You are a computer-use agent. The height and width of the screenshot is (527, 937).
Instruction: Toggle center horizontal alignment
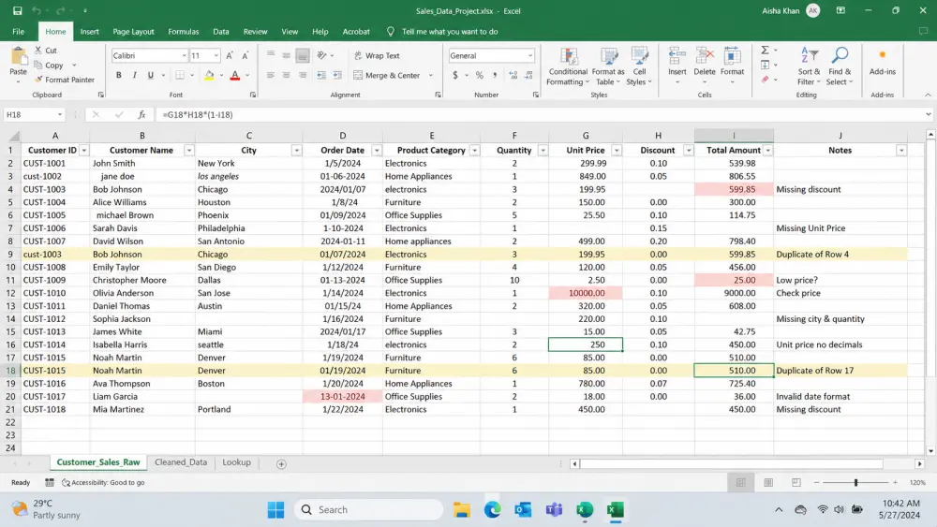pyautogui.click(x=286, y=75)
